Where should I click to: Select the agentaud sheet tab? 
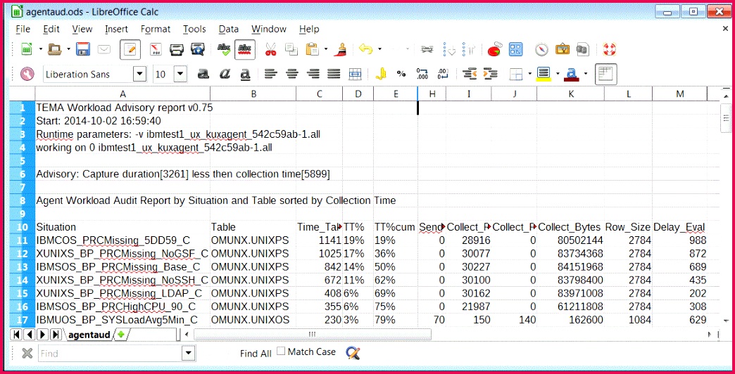click(89, 335)
